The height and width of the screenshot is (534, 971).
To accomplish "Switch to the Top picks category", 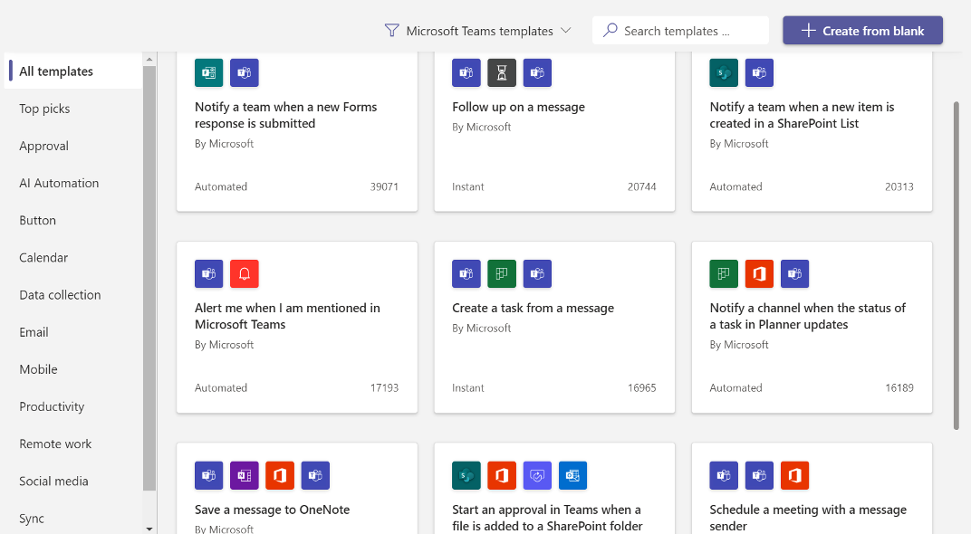I will [44, 109].
